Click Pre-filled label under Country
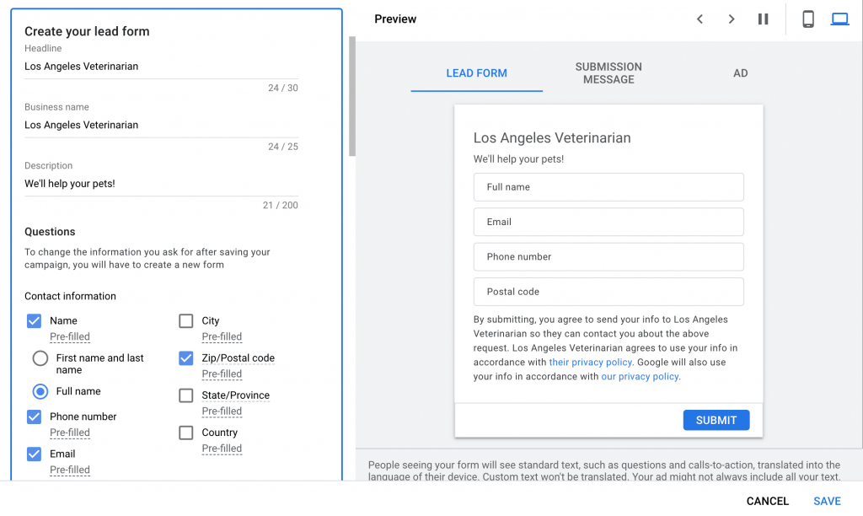This screenshot has height=516, width=863. (222, 449)
